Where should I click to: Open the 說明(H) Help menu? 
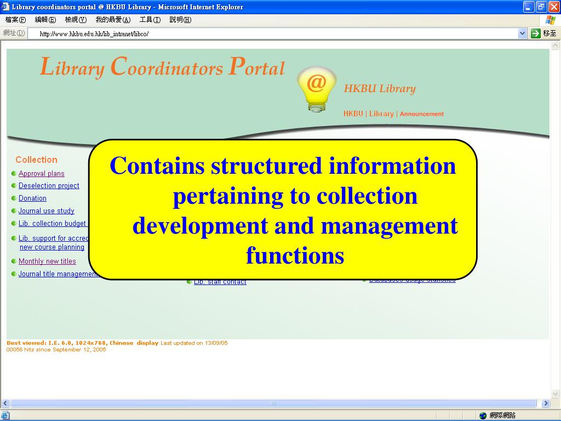click(x=180, y=20)
